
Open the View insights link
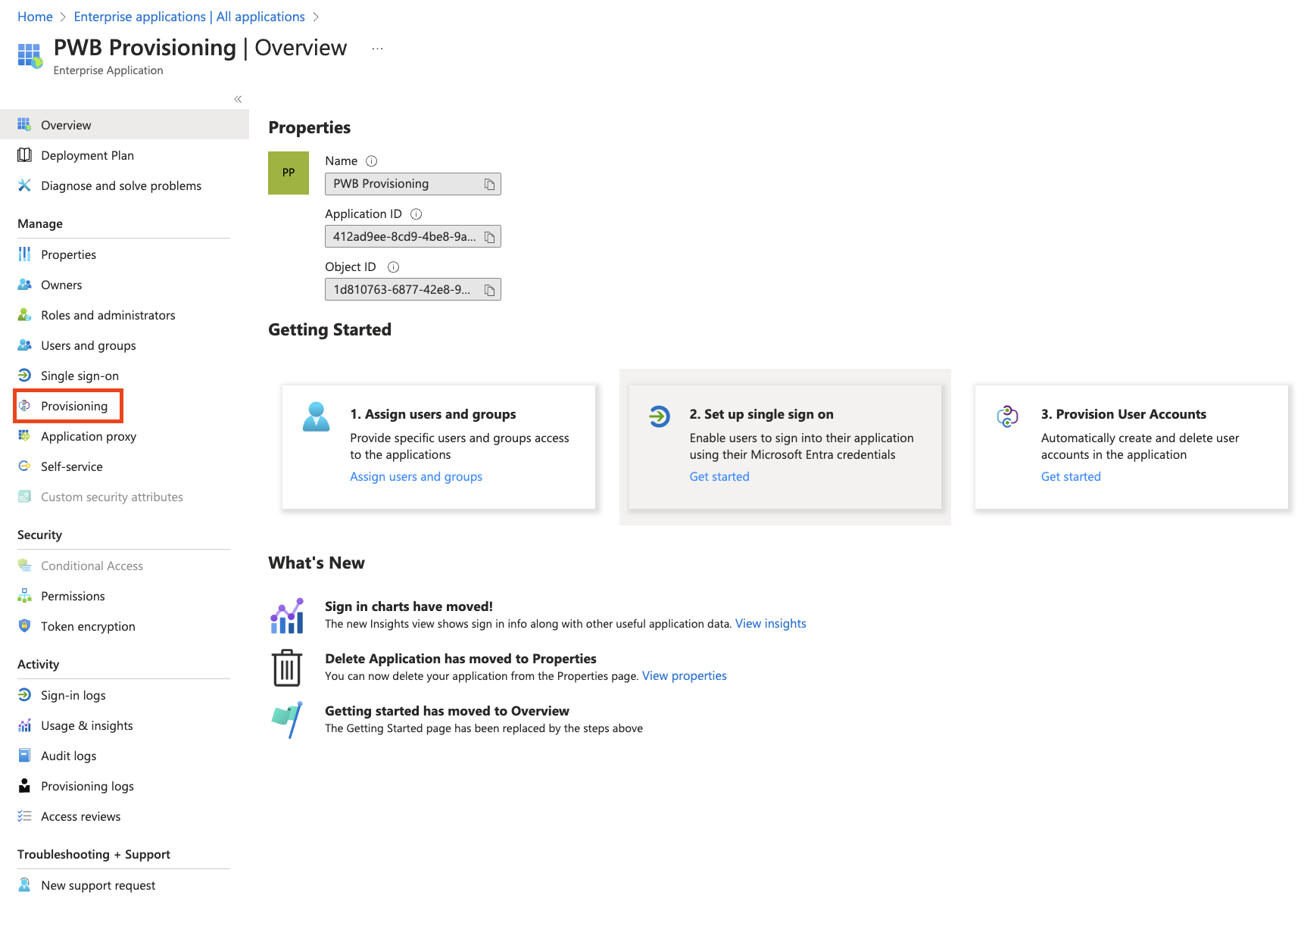coord(770,624)
